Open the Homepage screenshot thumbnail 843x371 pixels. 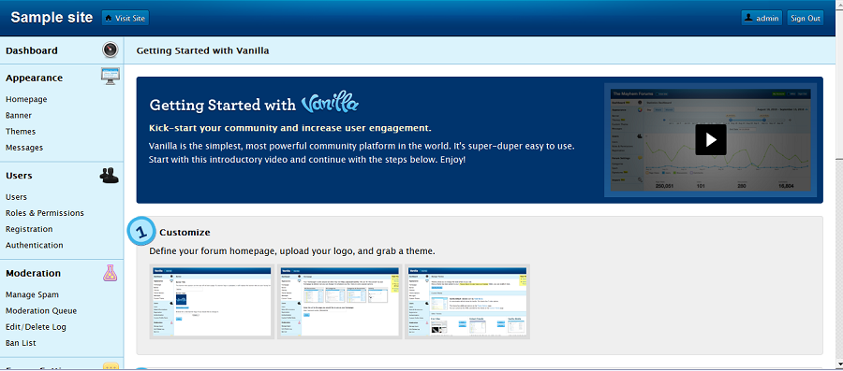[x=339, y=301]
